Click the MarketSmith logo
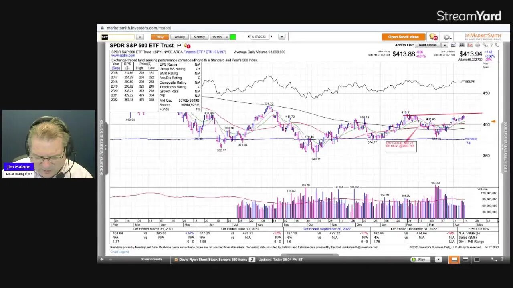Image resolution: width=513 pixels, height=288 pixels. click(483, 37)
